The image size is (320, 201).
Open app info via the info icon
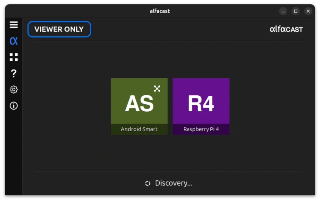[x=13, y=106]
